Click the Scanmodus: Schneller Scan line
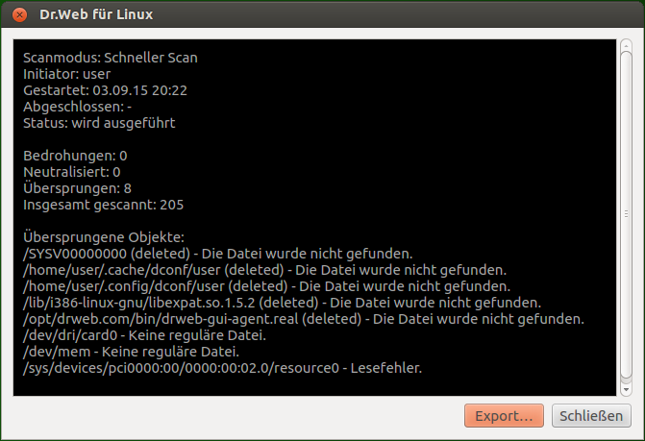 111,58
